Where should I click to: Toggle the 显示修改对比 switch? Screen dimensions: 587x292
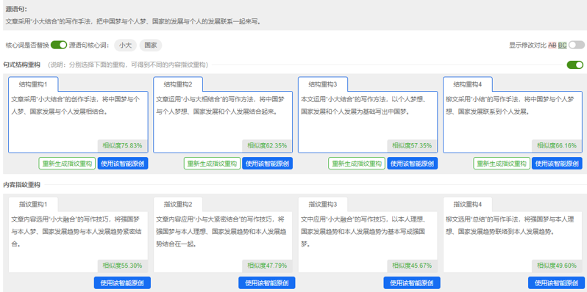point(576,45)
